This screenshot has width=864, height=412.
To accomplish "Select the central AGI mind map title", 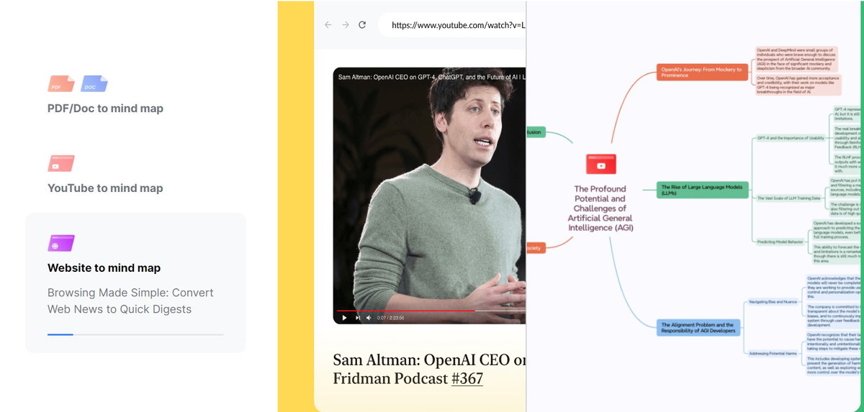I will click(x=600, y=209).
